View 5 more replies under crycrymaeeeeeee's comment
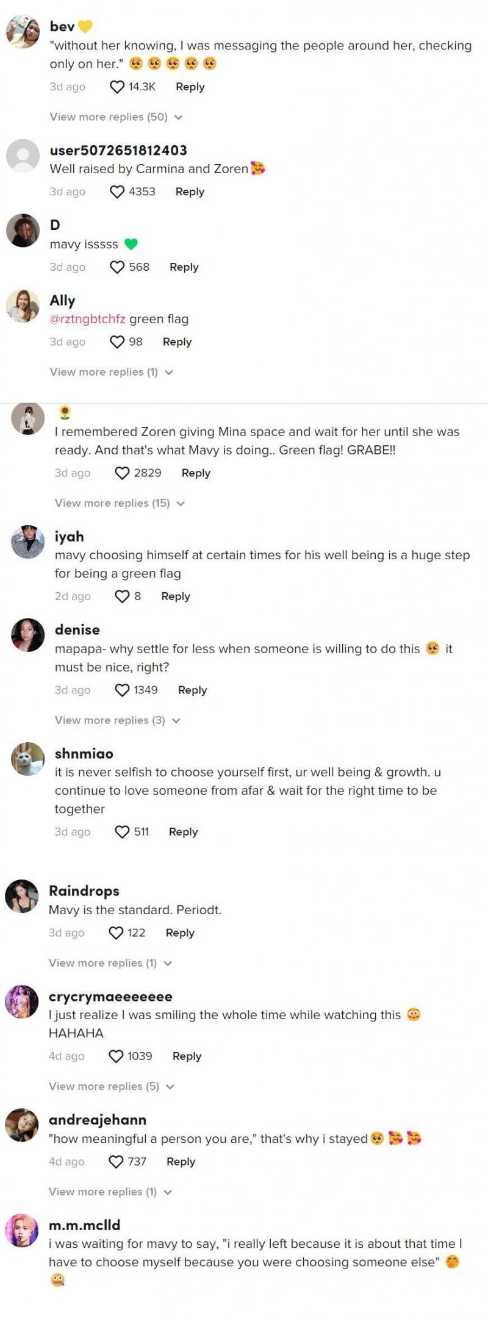488x1321 pixels. point(111,1086)
